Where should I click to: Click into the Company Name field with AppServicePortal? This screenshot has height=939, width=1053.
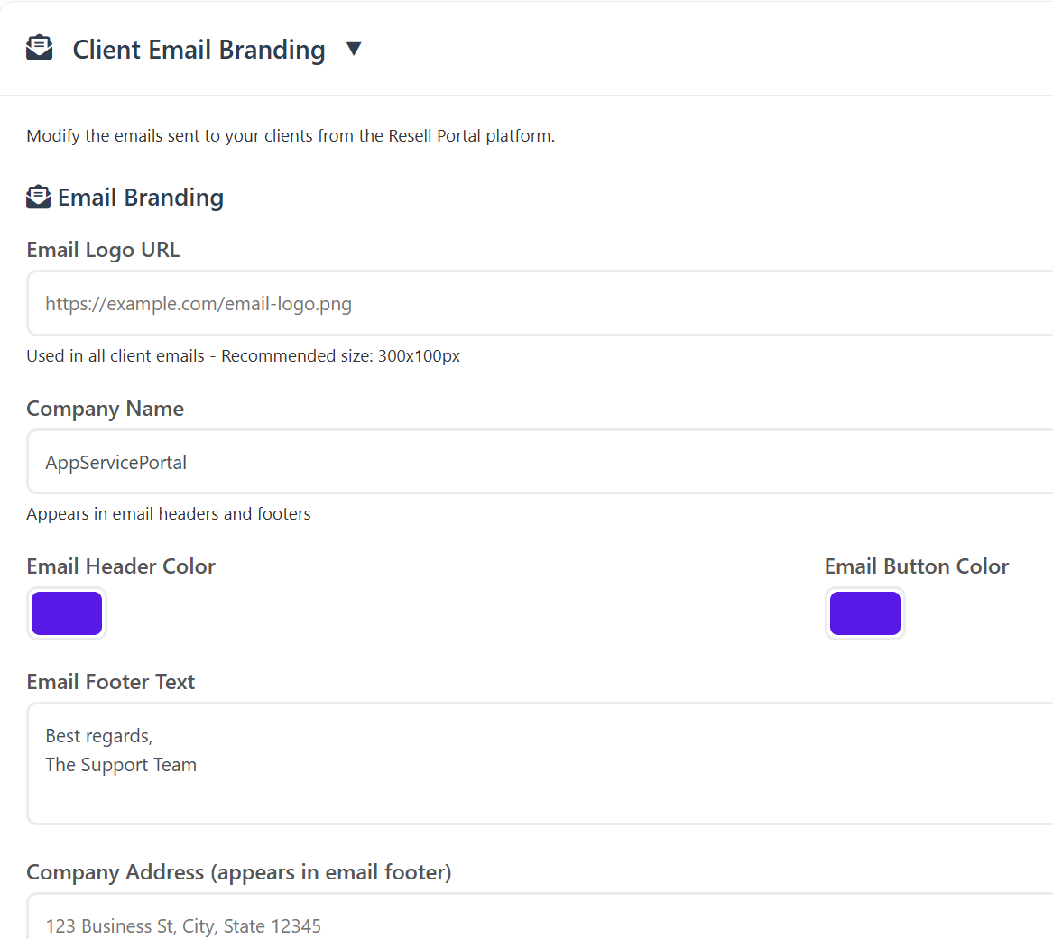tap(541, 463)
